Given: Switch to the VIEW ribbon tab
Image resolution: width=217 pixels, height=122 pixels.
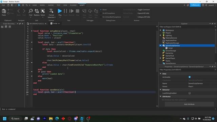Looking at the screenshot, I should 65,5.
